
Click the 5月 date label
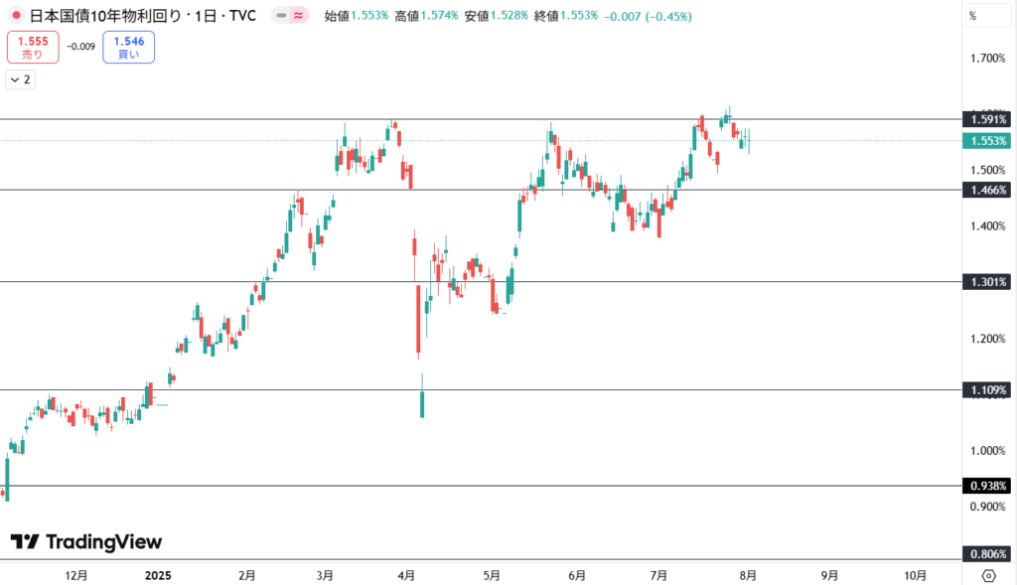click(x=492, y=575)
